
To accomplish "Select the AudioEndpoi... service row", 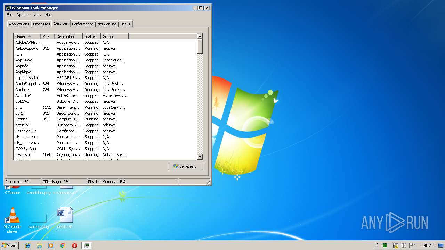I will pyautogui.click(x=105, y=84).
